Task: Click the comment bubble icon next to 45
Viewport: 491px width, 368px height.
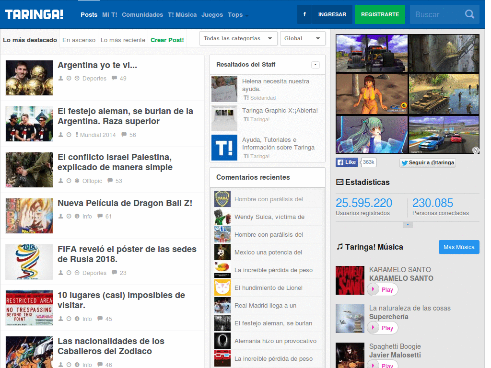Action: (100, 319)
